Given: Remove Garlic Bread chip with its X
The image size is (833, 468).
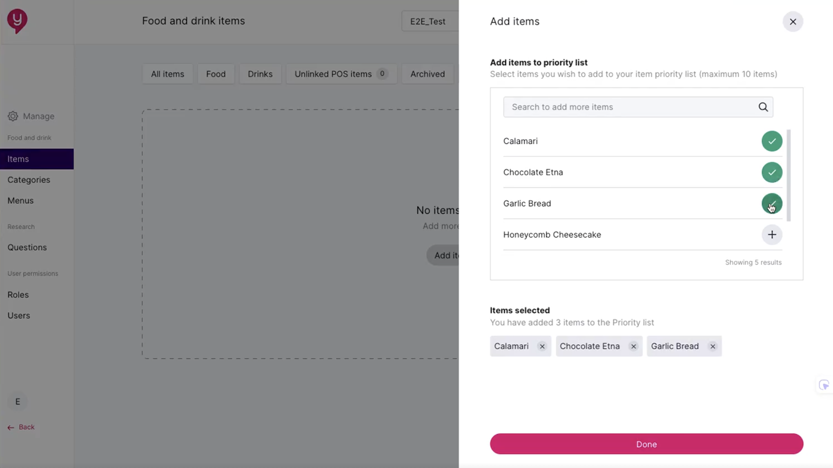Looking at the screenshot, I should [x=713, y=346].
